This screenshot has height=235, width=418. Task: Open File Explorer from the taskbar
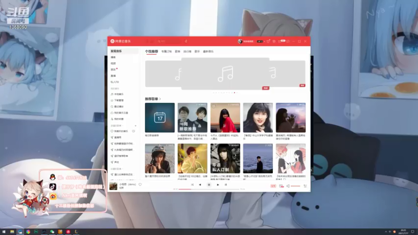(12, 232)
